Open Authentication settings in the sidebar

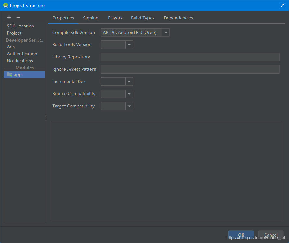22,54
